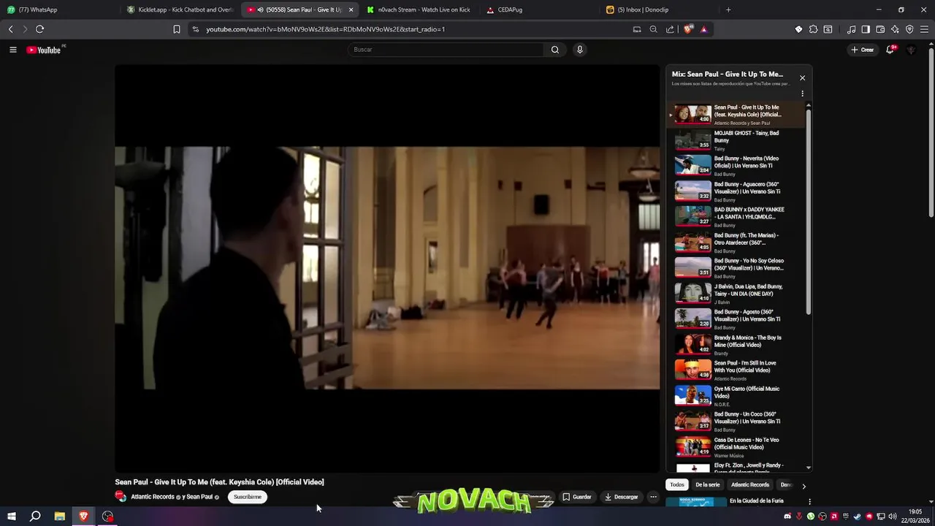Select the Atlantic Records filter chip

pyautogui.click(x=750, y=485)
